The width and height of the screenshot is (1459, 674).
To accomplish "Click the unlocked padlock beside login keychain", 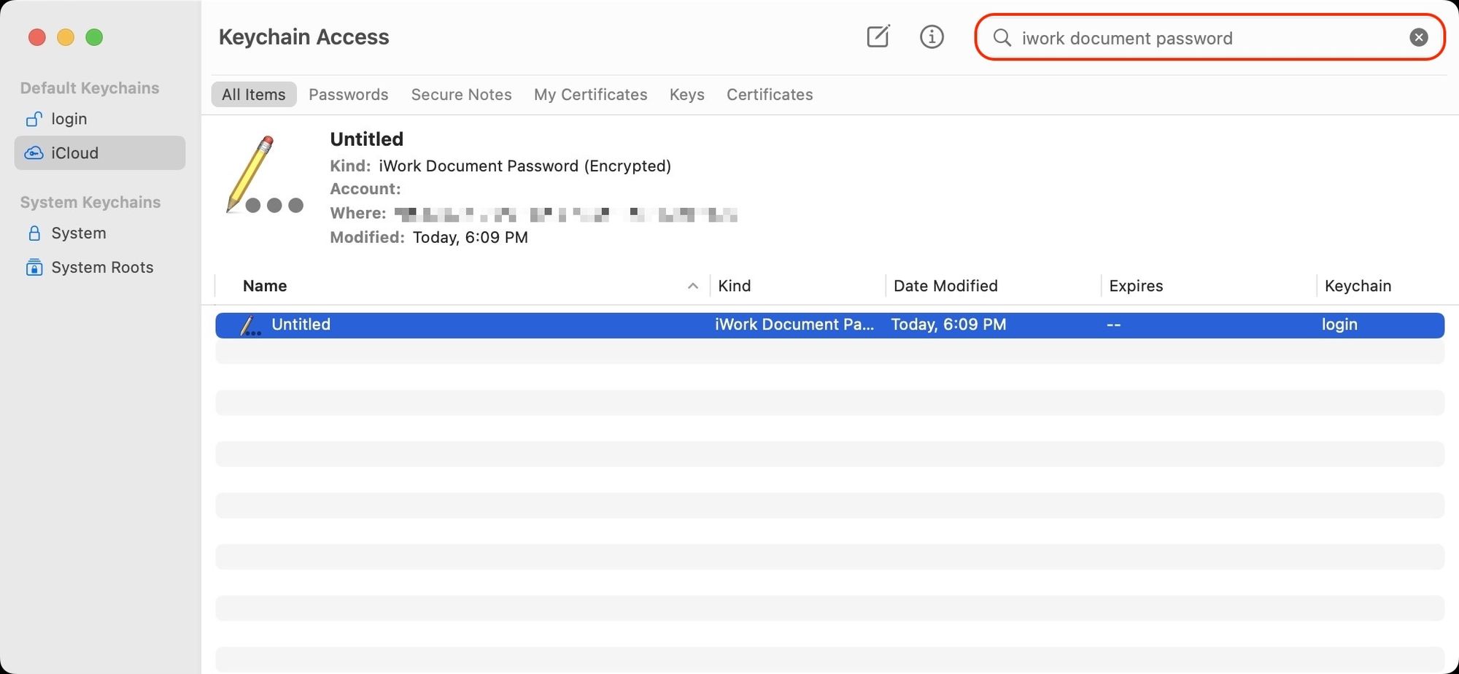I will [x=34, y=119].
